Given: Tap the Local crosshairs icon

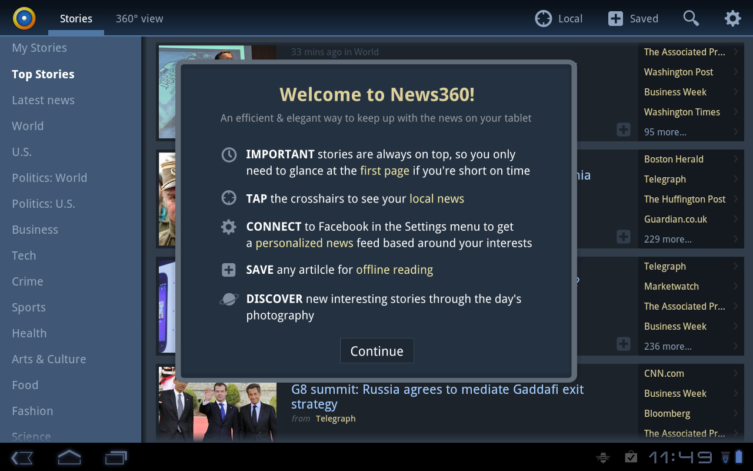Looking at the screenshot, I should (x=543, y=19).
